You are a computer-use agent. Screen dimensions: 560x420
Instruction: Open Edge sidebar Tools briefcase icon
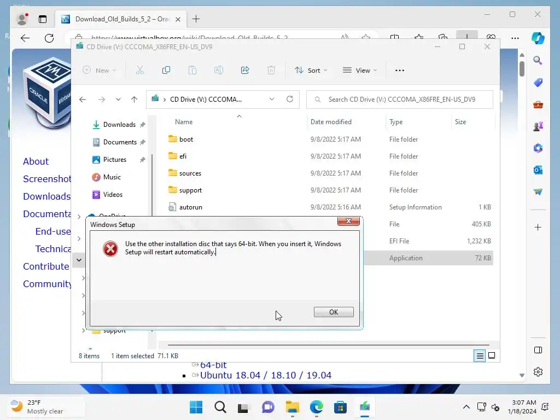pyautogui.click(x=538, y=104)
